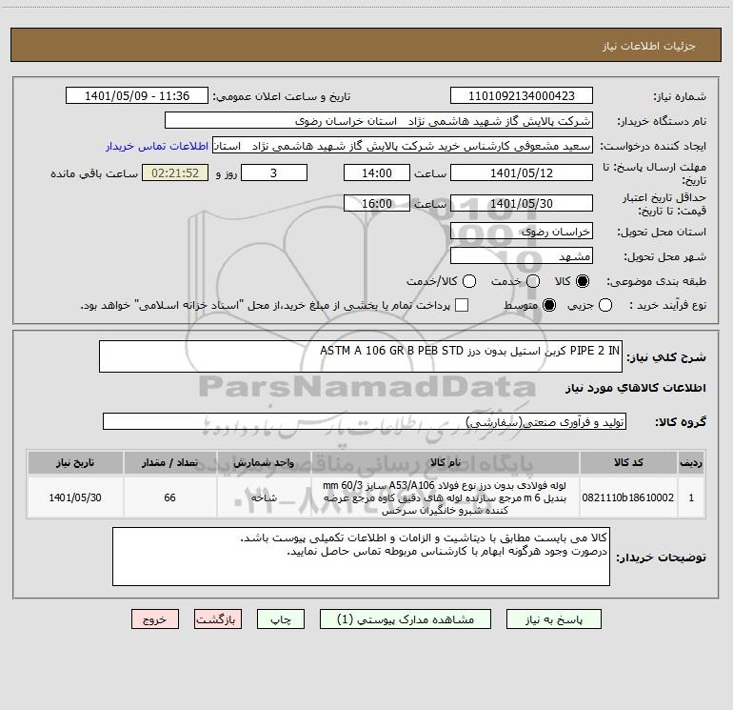Click the row number 1 cell
This screenshot has height=710, width=733.
(x=691, y=497)
